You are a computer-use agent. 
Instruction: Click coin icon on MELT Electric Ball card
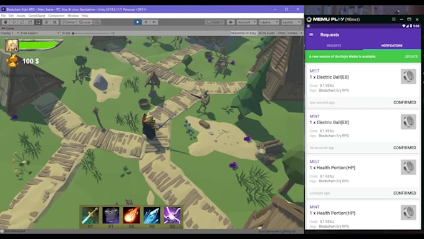(408, 76)
